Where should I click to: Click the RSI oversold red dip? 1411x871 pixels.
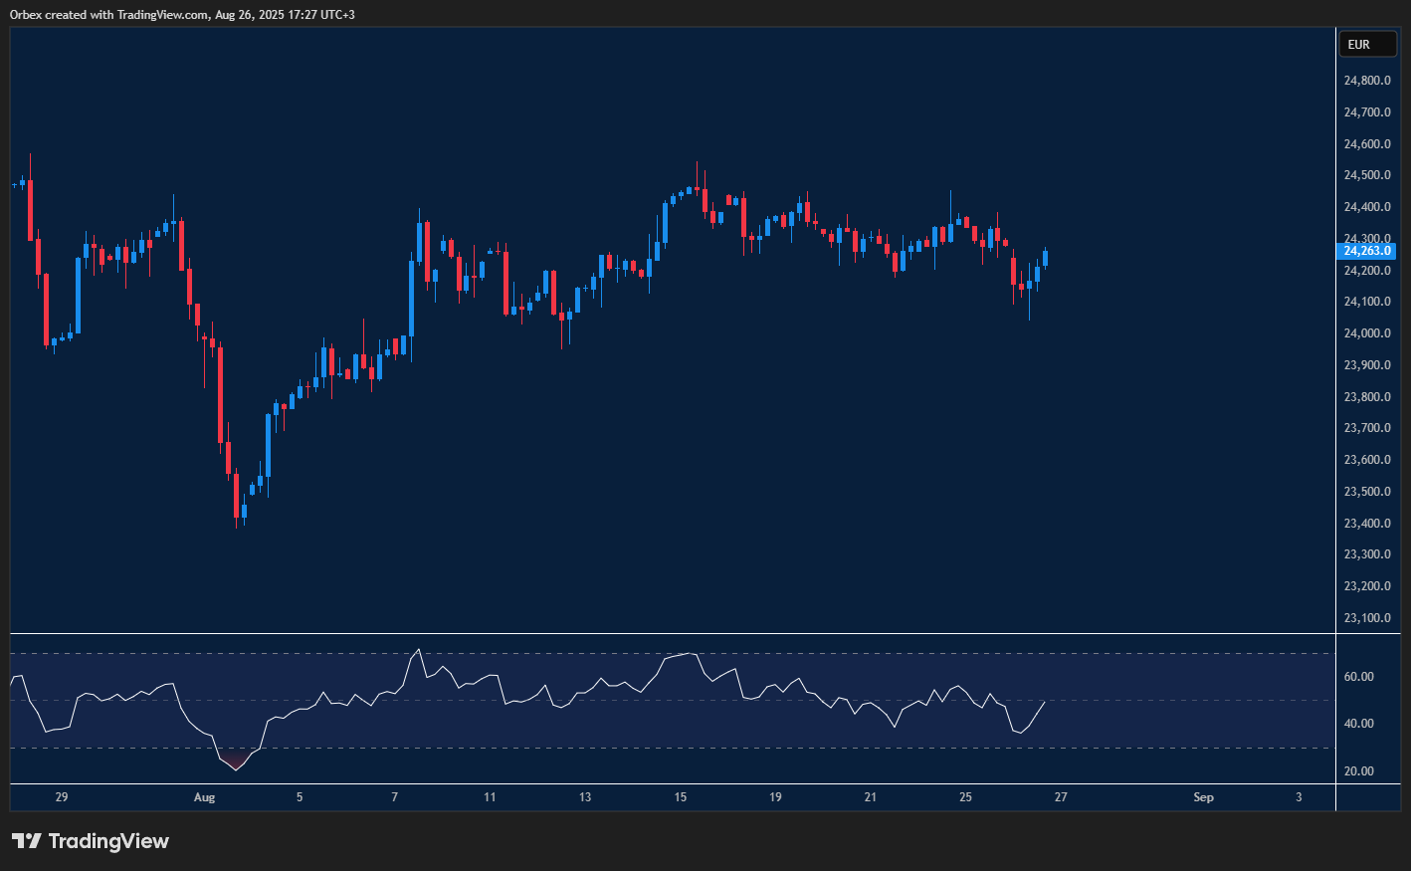tap(235, 764)
